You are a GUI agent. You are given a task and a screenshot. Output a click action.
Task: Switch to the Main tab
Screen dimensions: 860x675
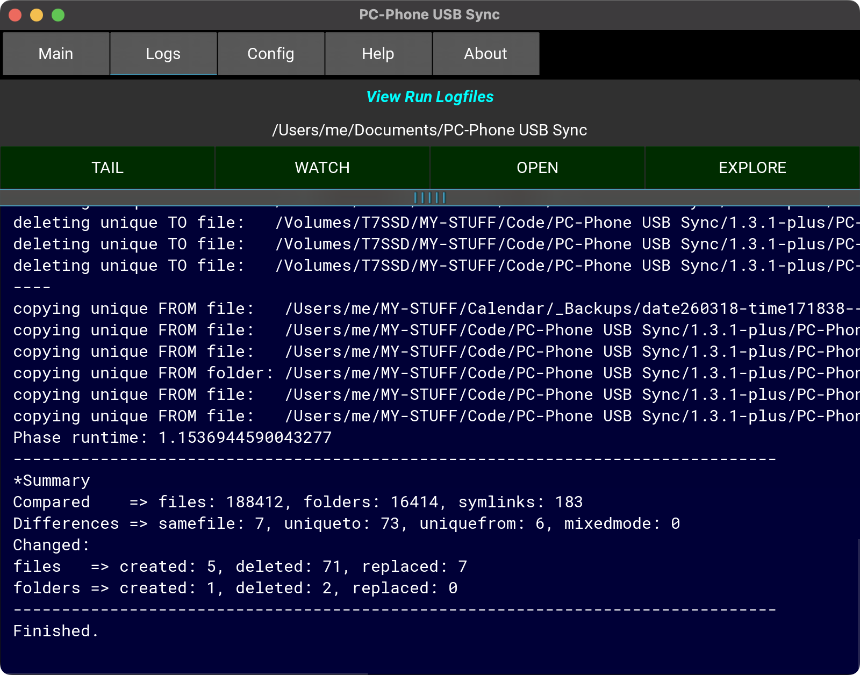56,54
